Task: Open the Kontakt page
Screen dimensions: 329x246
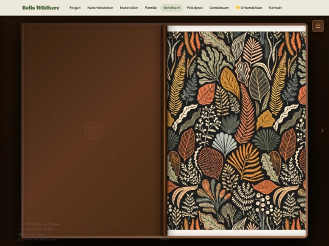Action: pyautogui.click(x=275, y=8)
